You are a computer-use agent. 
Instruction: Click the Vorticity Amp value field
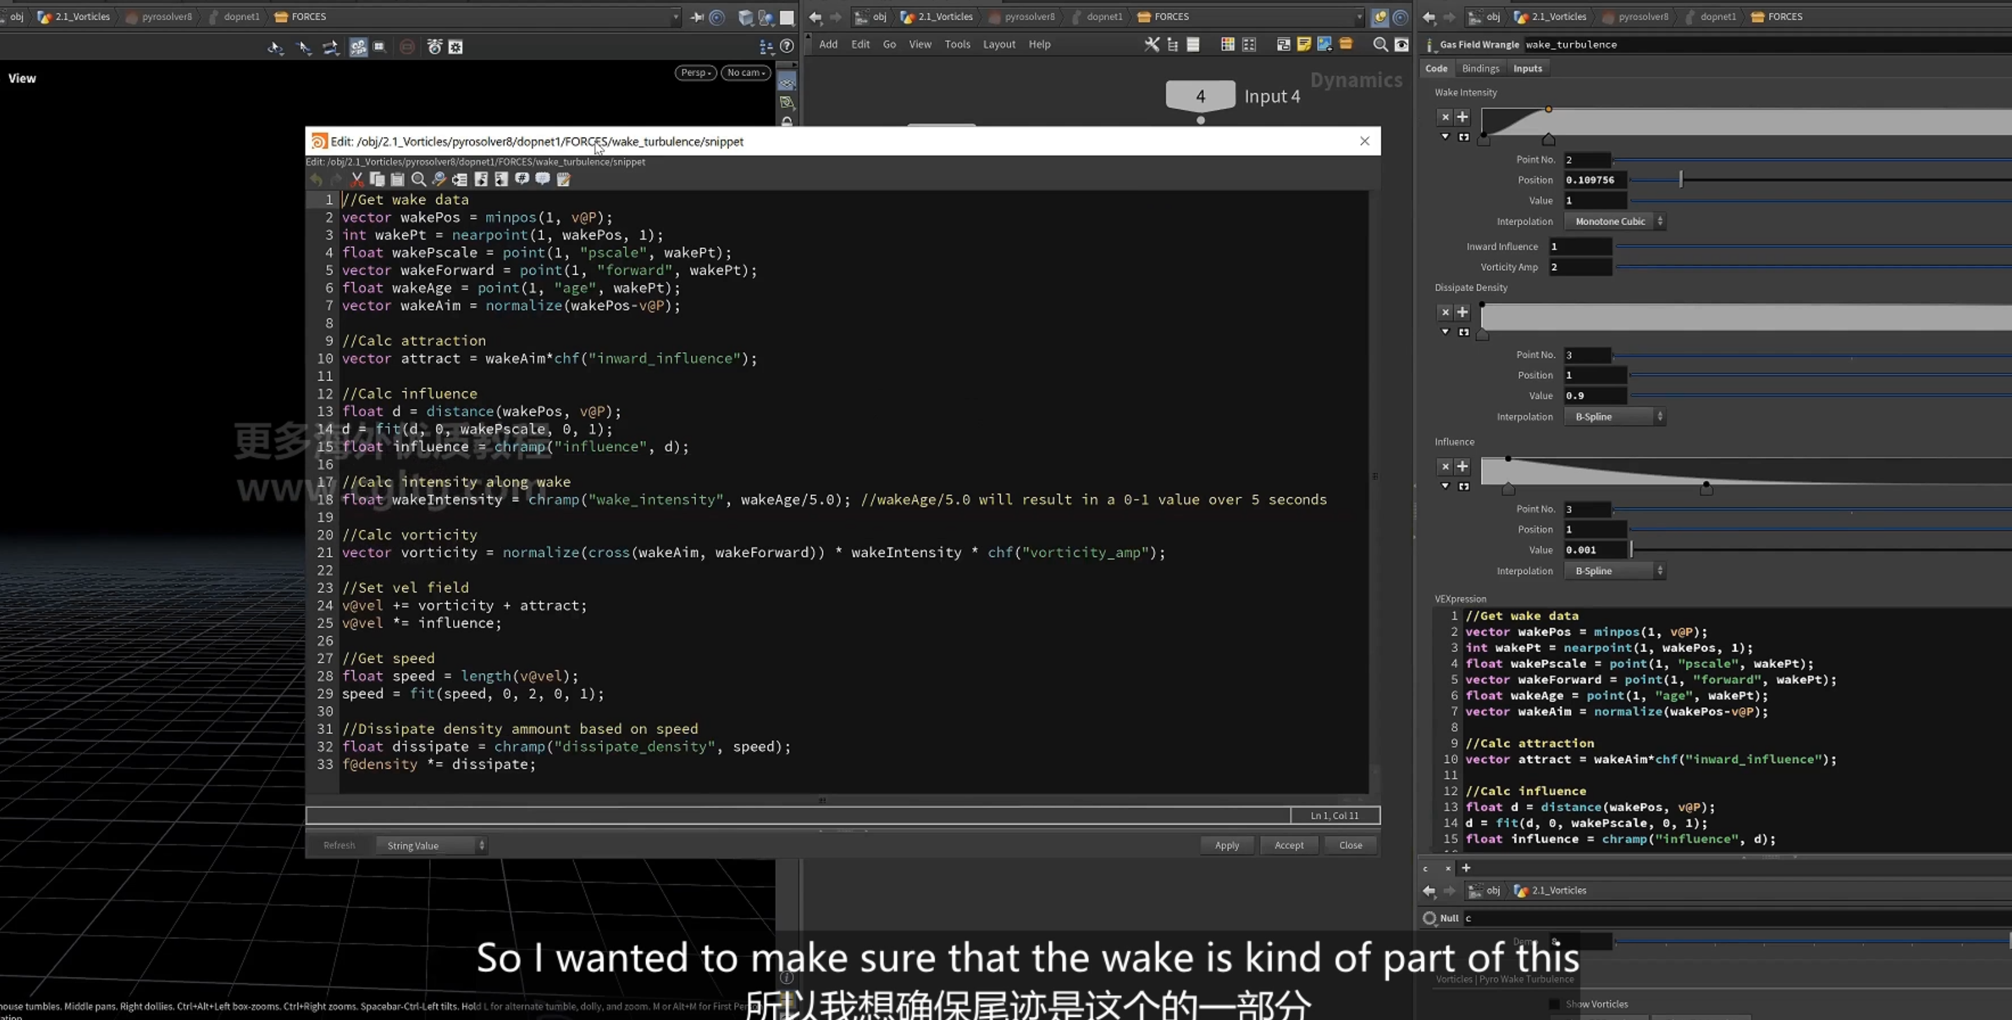pos(1580,267)
